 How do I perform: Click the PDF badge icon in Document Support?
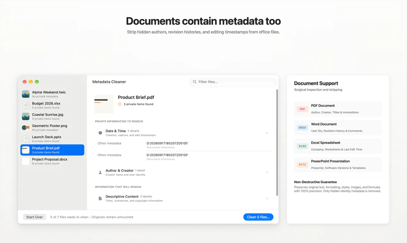[x=302, y=109]
